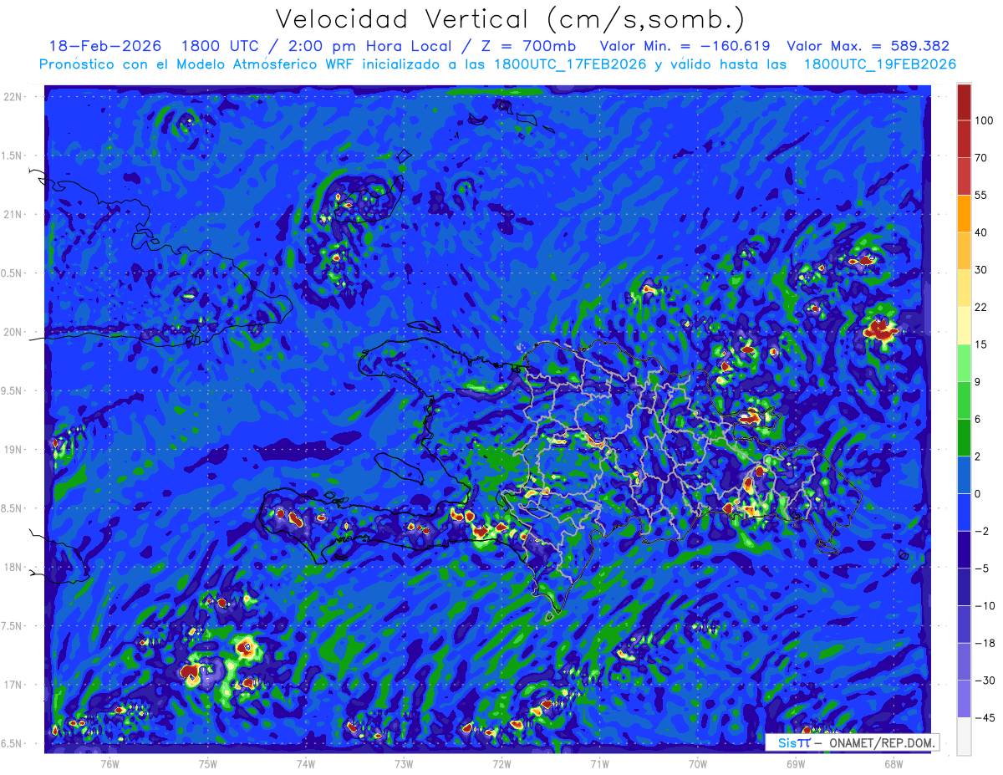Click the colorbar segment between 30 and 40
This screenshot has height=775, width=1003.
[964, 251]
